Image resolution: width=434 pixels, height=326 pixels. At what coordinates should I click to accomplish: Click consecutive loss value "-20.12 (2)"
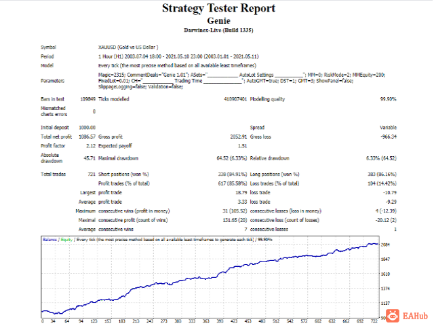386,220
